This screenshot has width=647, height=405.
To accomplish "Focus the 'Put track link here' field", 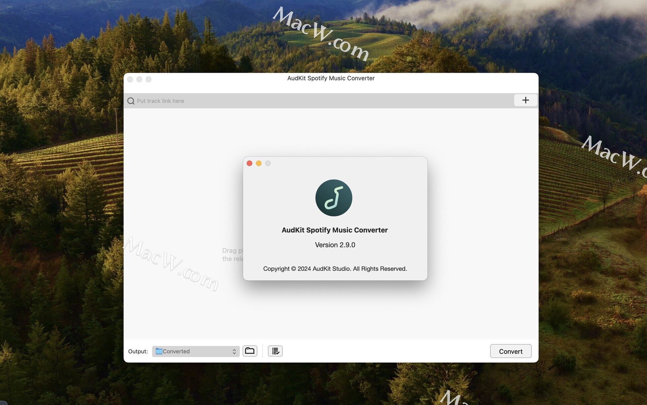I will [318, 101].
